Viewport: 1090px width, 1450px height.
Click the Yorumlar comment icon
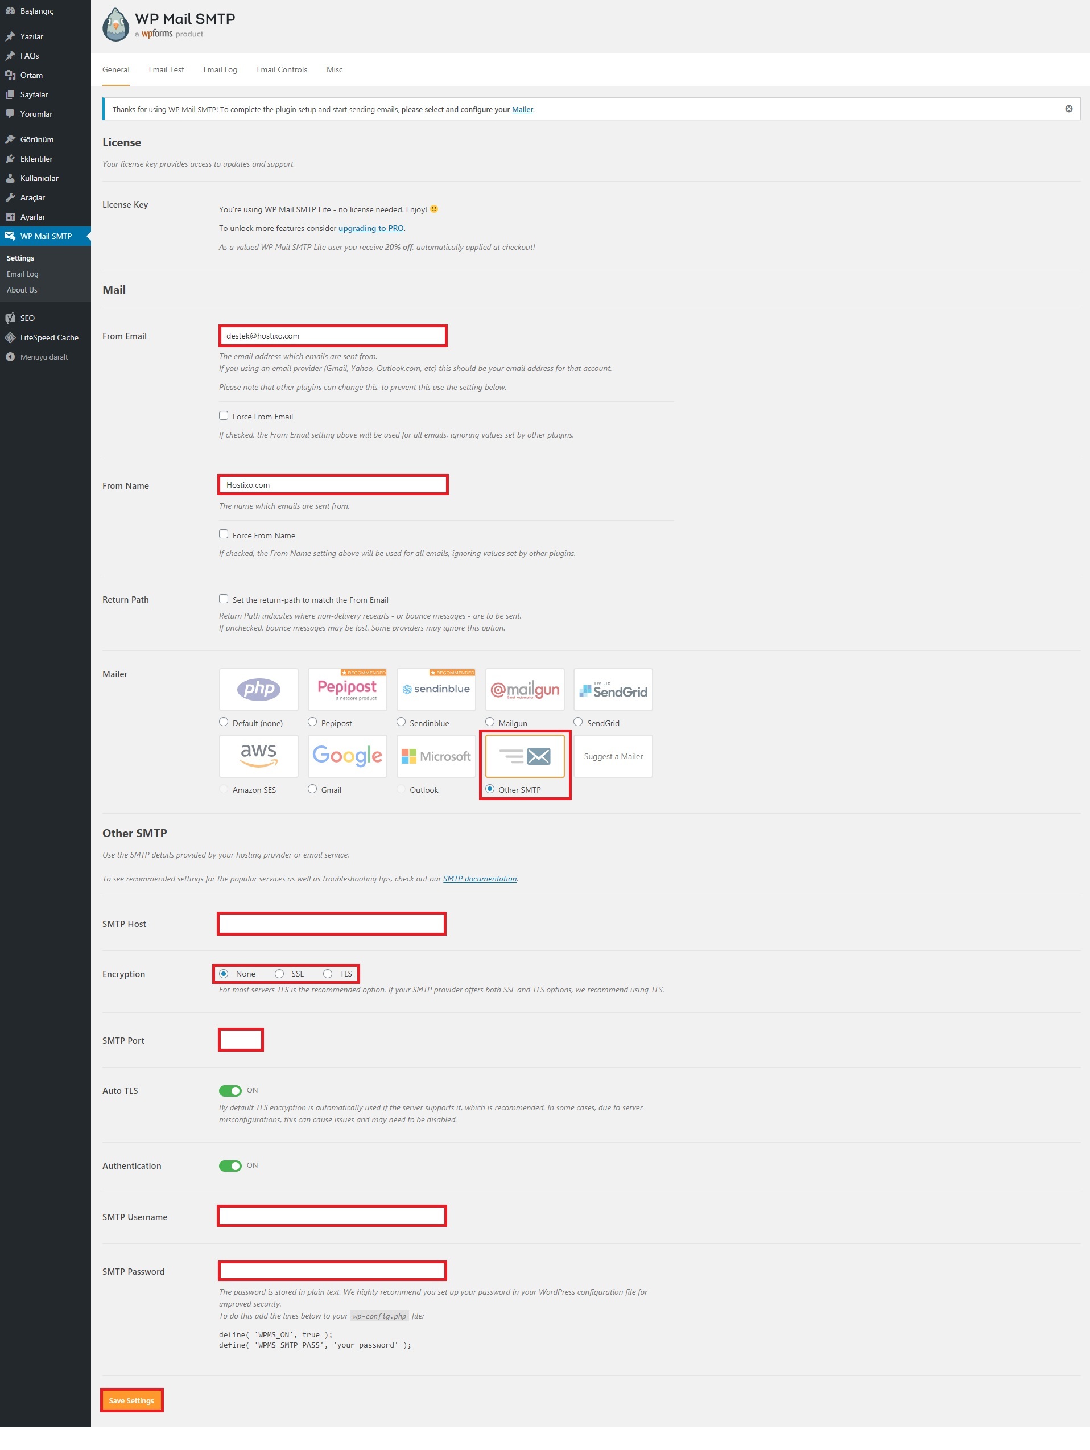point(10,114)
